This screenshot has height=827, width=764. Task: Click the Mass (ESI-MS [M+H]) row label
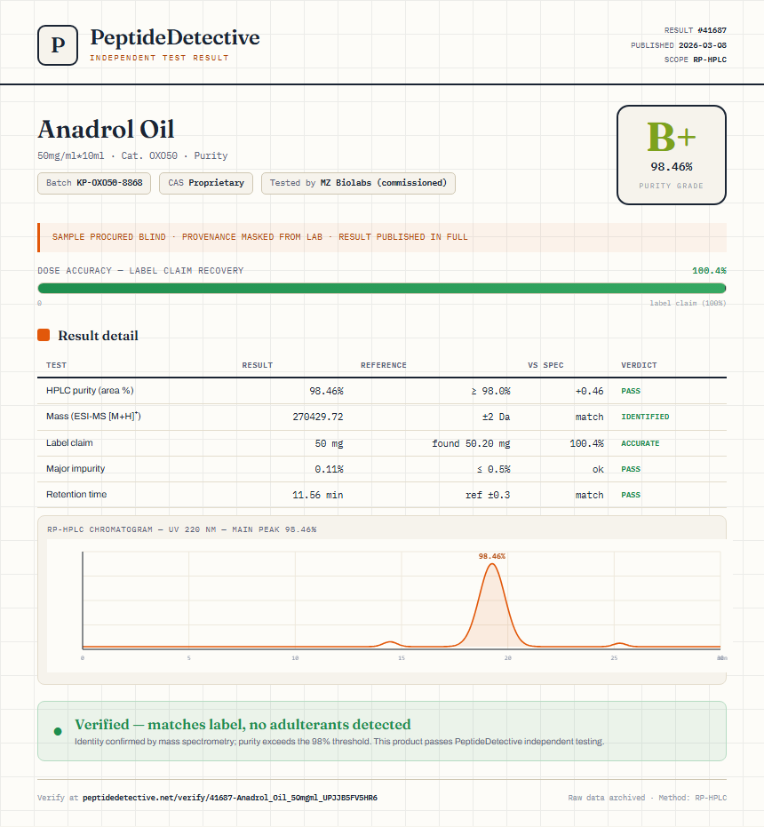pyautogui.click(x=93, y=416)
